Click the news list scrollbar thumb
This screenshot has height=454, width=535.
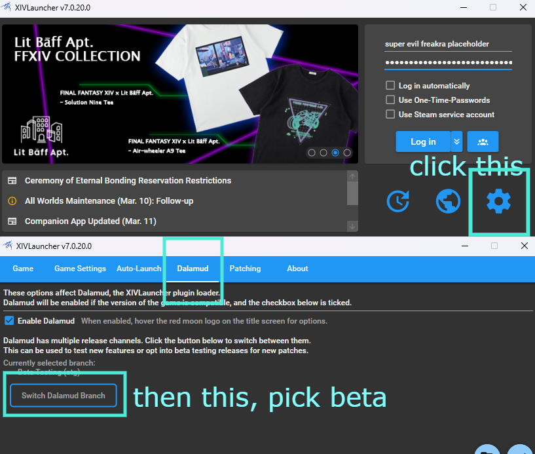352,193
